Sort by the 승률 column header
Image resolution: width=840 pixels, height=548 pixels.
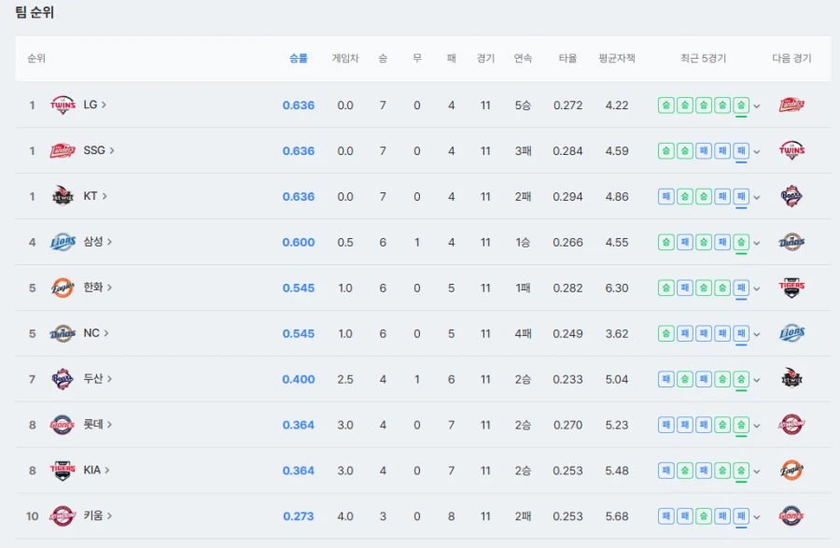298,58
